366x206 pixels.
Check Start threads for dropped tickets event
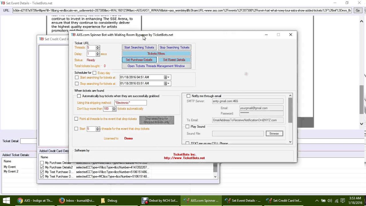point(76,129)
